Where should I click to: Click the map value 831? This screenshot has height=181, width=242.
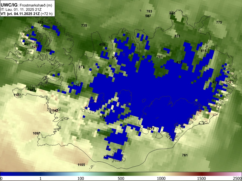pyautogui.click(x=177, y=36)
